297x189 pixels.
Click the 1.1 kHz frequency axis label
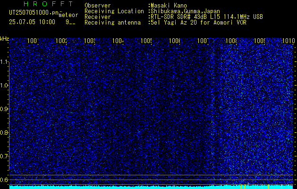(4, 62)
